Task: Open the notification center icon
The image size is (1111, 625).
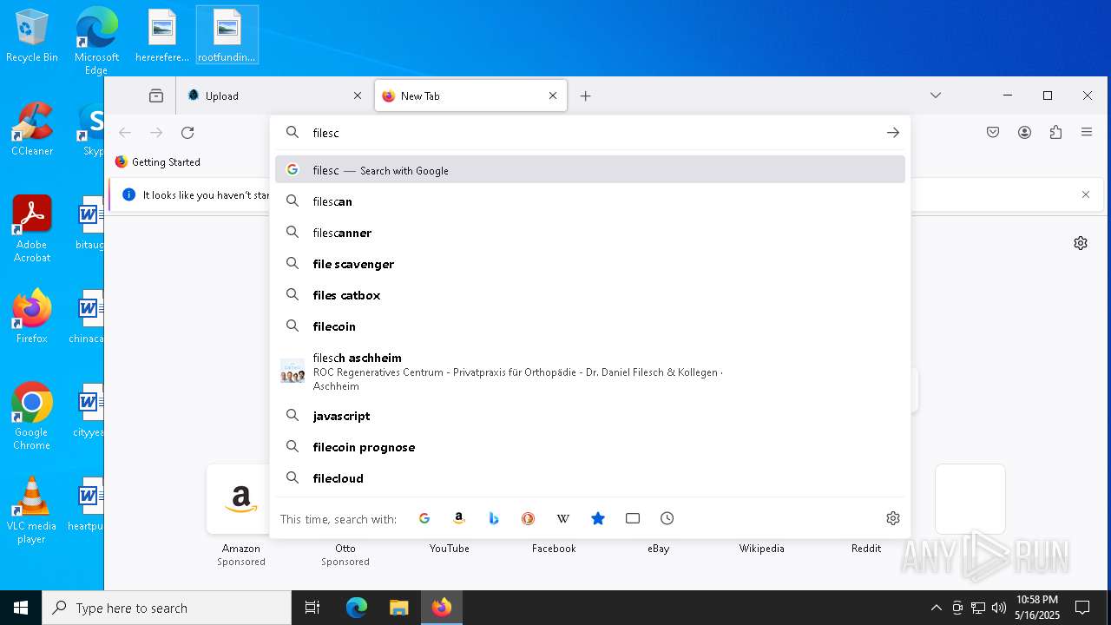Action: click(1082, 608)
